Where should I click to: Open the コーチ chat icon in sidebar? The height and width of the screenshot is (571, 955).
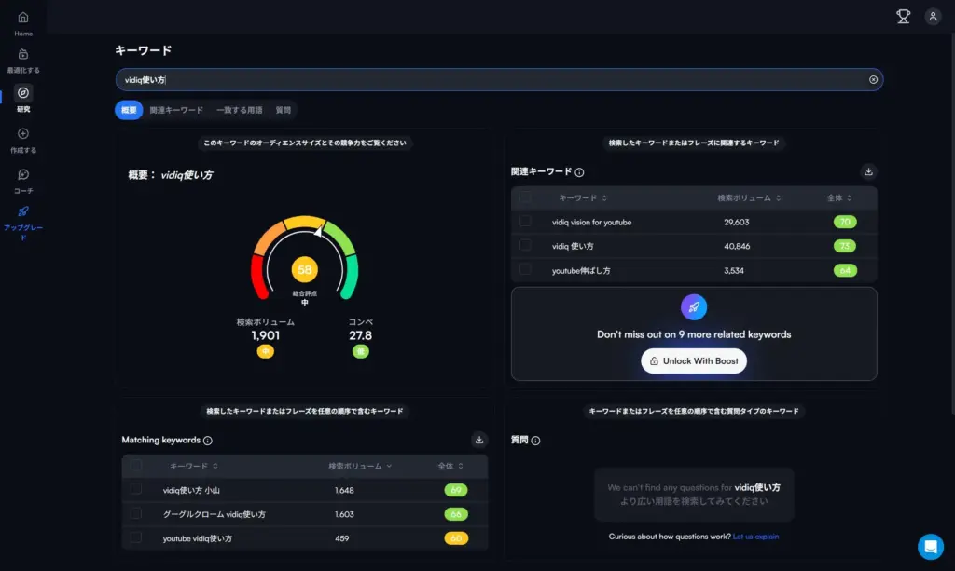tap(23, 174)
